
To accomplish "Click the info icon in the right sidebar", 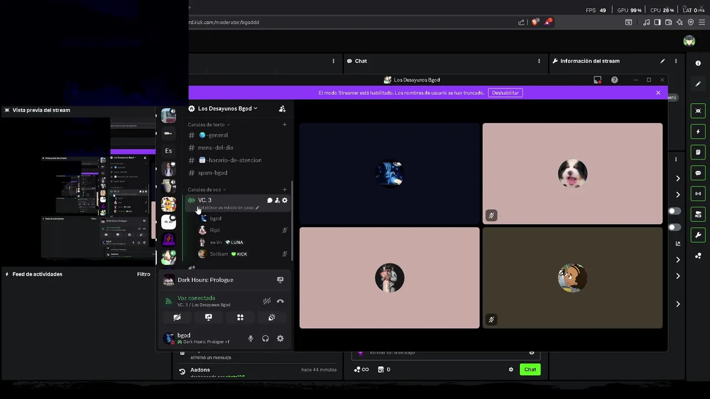I will pos(698,63).
